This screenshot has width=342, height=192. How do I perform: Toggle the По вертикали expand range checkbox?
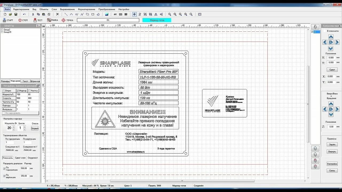click(x=4, y=176)
